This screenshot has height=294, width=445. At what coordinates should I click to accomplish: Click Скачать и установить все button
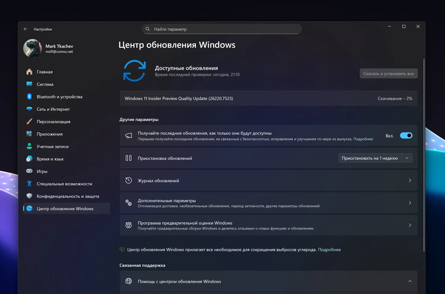point(388,73)
